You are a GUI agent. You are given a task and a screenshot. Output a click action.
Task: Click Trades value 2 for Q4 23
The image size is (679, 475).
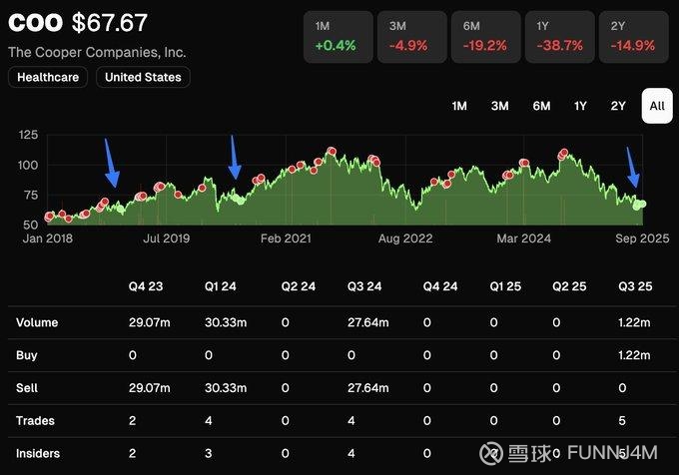(x=133, y=421)
